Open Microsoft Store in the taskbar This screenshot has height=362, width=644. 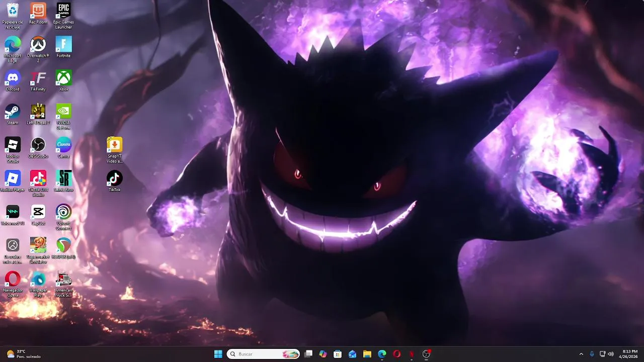tap(338, 354)
